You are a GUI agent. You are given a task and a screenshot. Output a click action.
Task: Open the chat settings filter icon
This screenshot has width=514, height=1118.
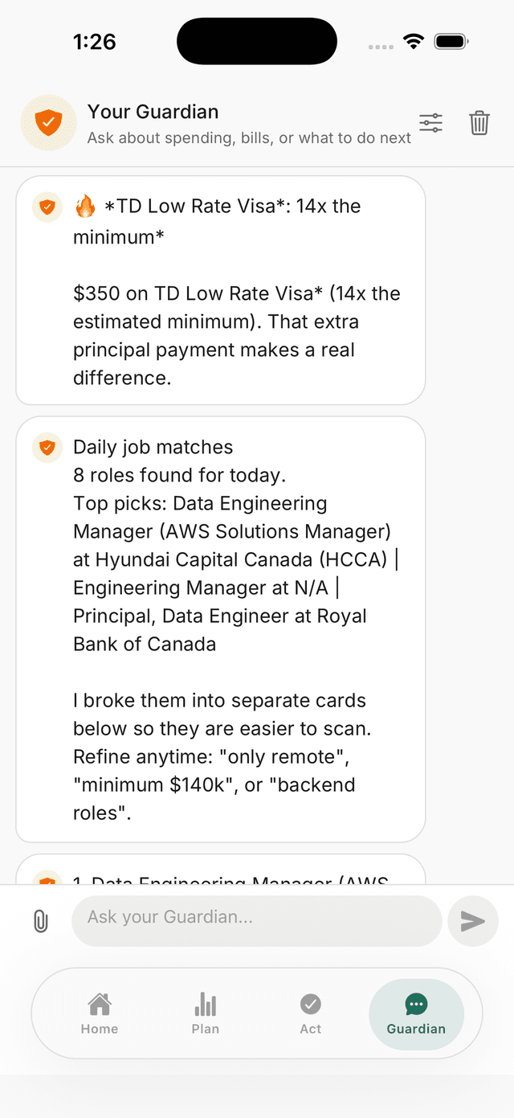tap(430, 123)
